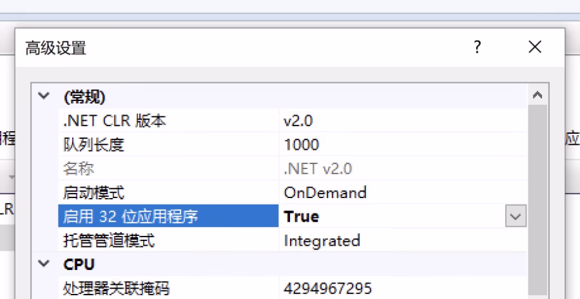This screenshot has width=580, height=299.
Task: Click the help question mark button
Action: [477, 47]
